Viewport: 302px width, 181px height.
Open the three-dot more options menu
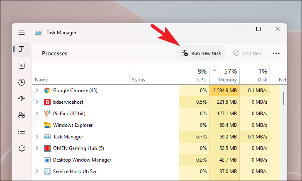click(276, 53)
